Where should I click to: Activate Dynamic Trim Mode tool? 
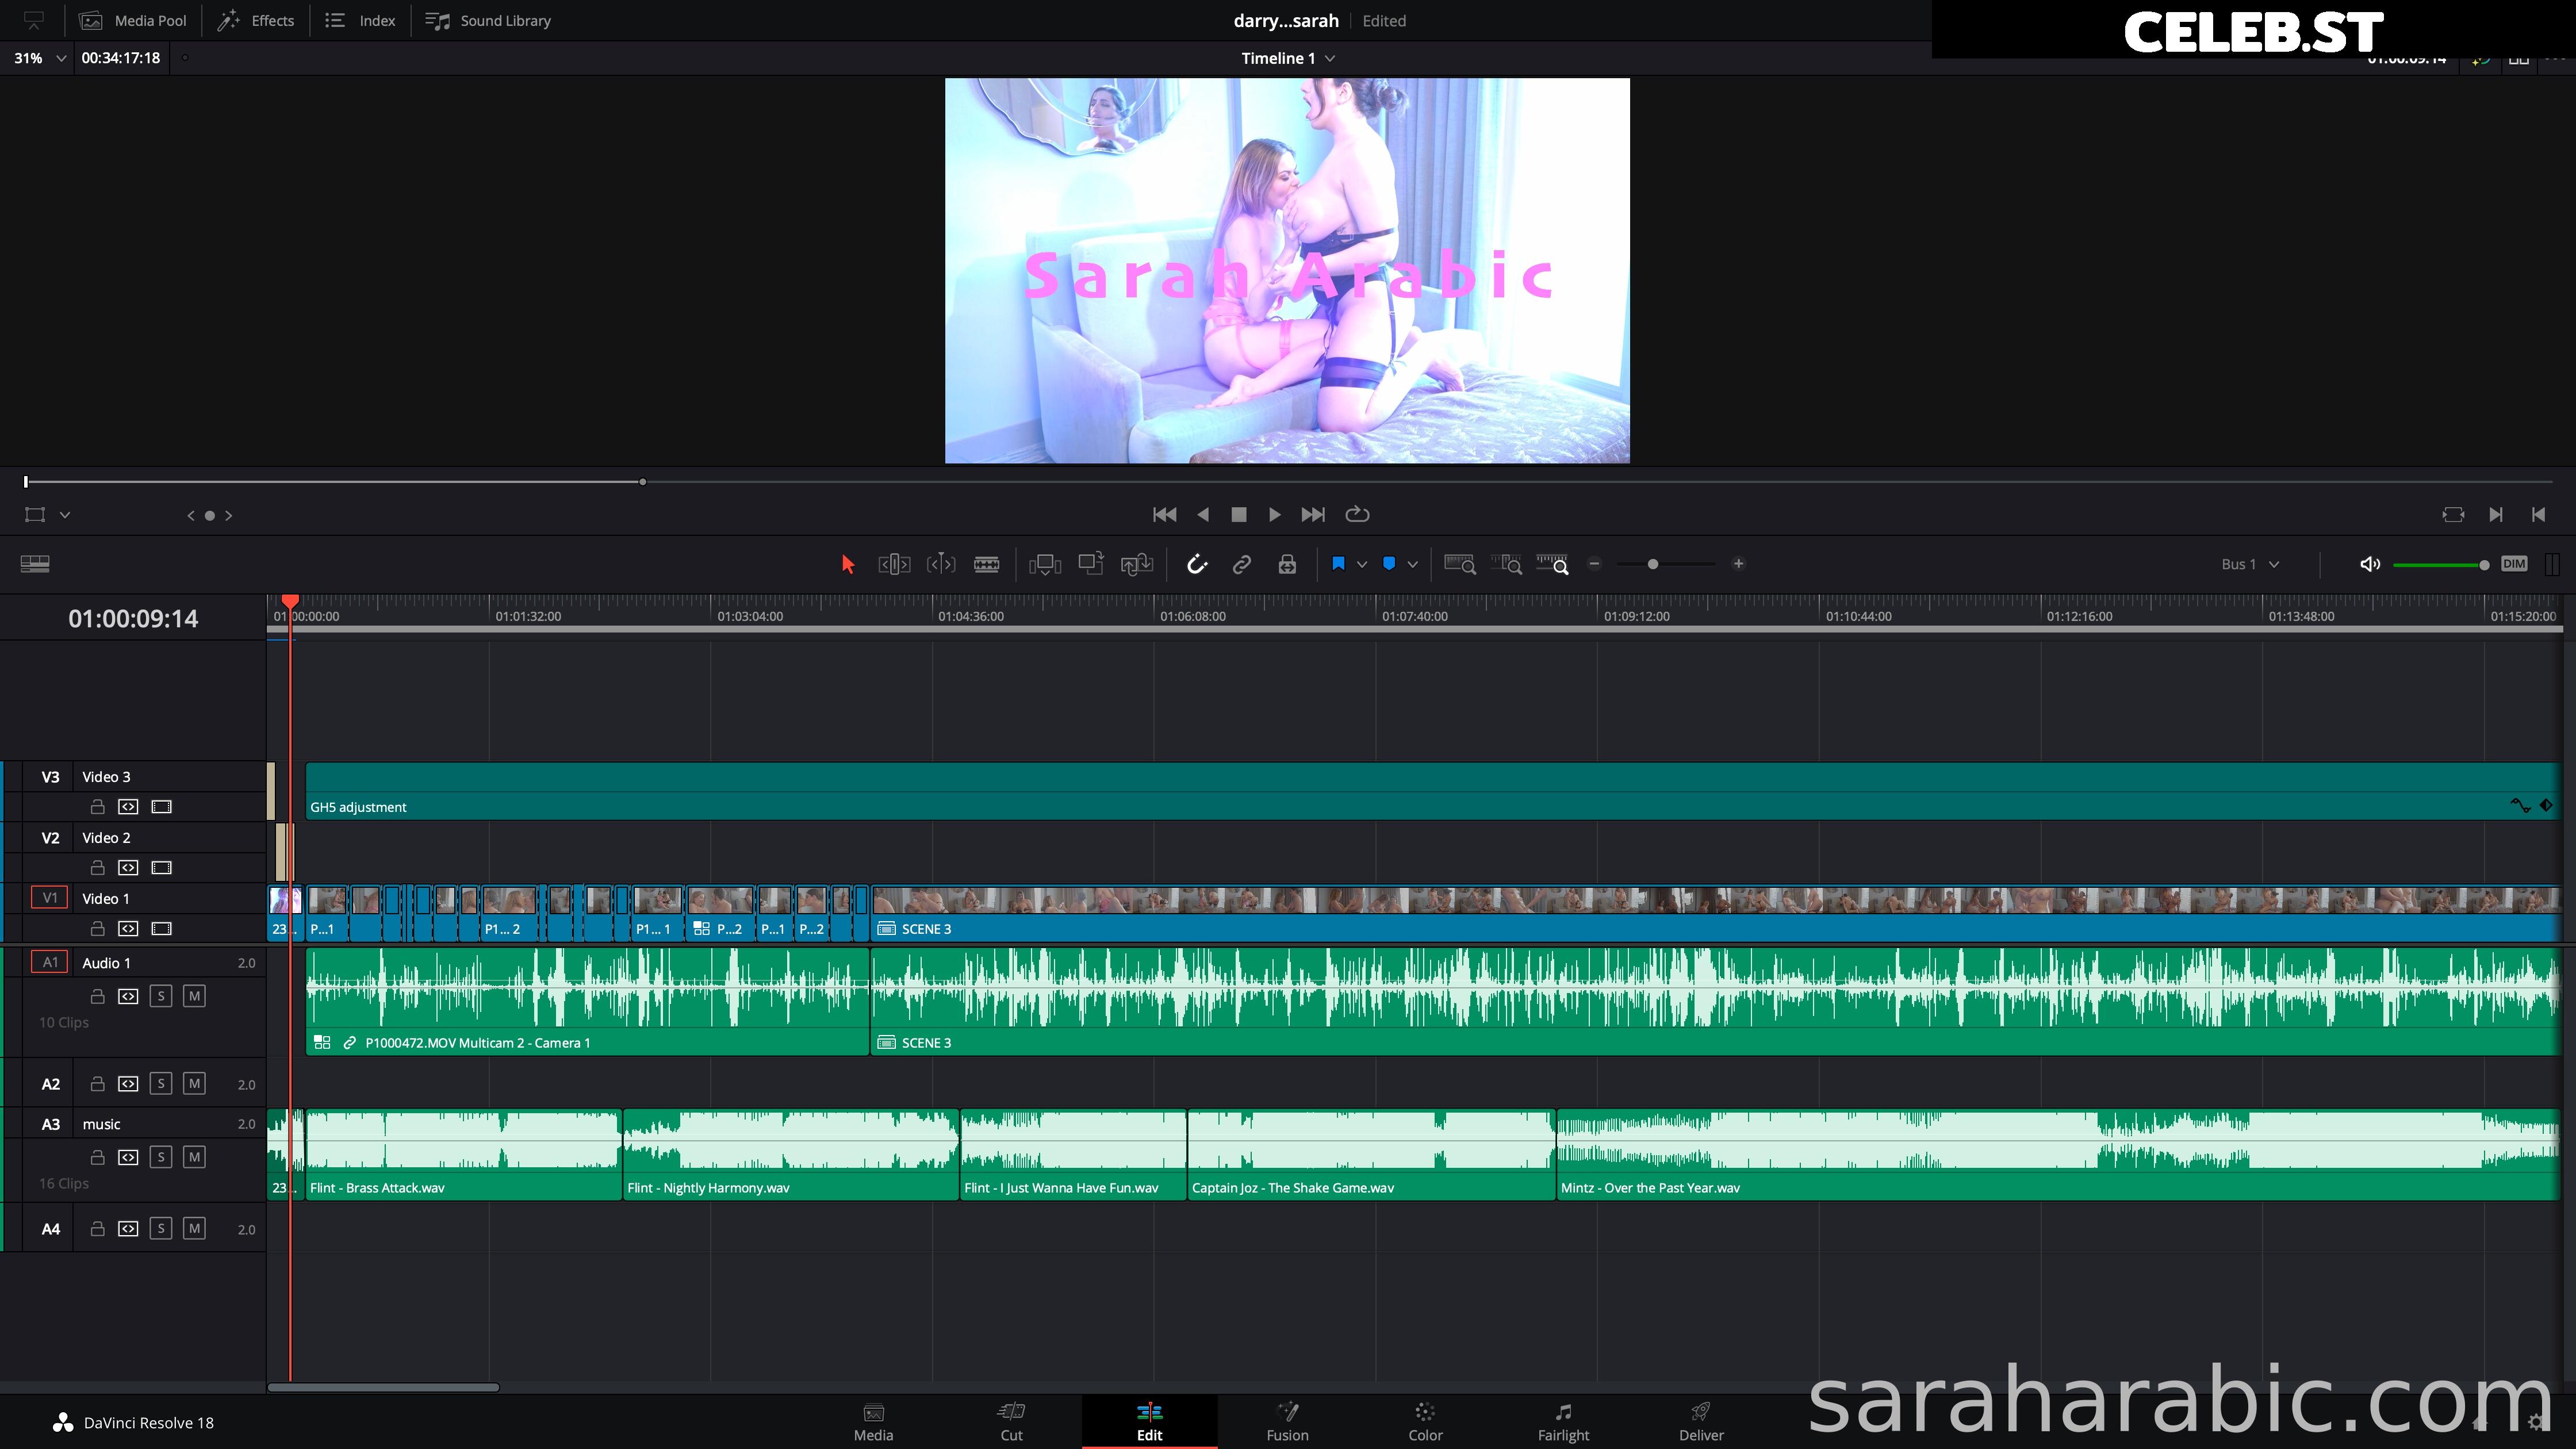click(941, 565)
